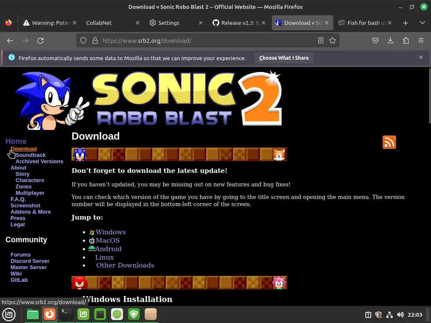Screen dimensions: 431x323
Task: Open the Wiki community link
Action: click(x=16, y=273)
